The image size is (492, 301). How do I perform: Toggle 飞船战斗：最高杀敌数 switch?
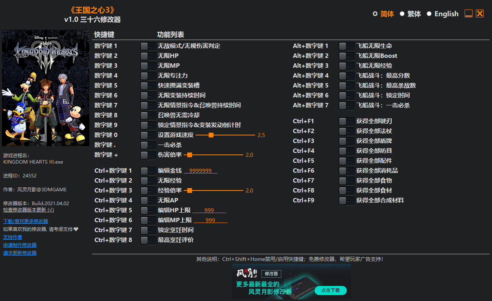coord(346,86)
